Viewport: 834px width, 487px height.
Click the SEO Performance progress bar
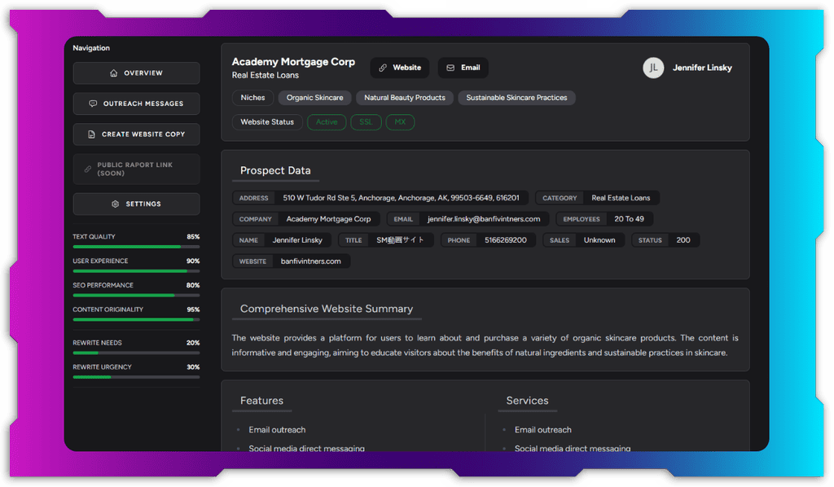(x=136, y=295)
